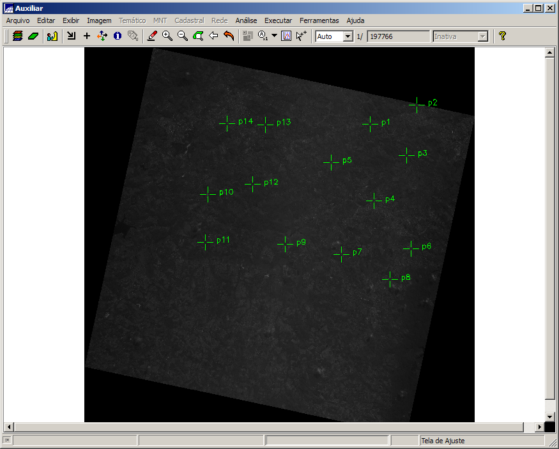Click the previous view left arrow icon
Image resolution: width=559 pixels, height=449 pixels.
[213, 36]
